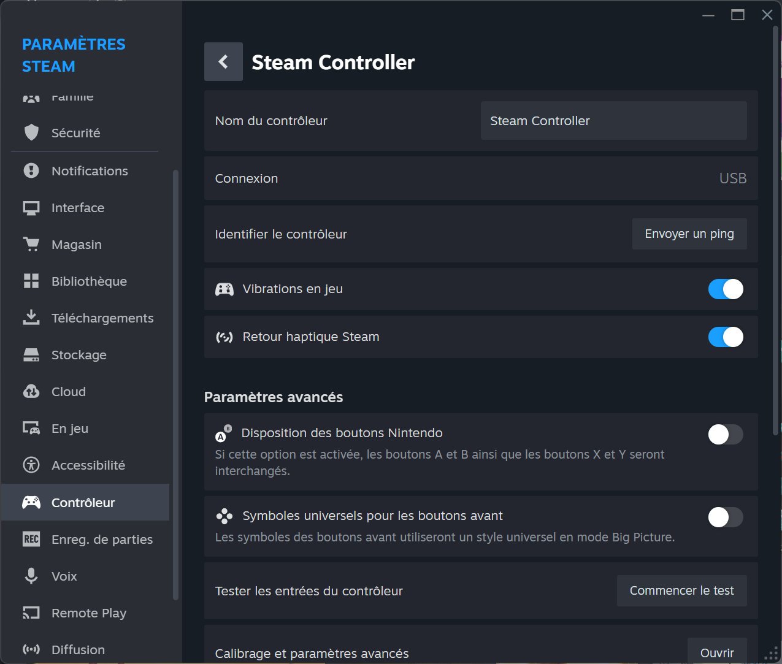The width and height of the screenshot is (782, 664).
Task: Go back with the left chevron button
Action: pos(223,61)
